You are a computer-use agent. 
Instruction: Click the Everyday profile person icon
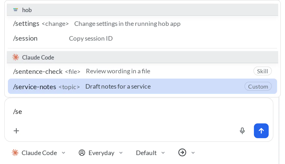point(82,153)
